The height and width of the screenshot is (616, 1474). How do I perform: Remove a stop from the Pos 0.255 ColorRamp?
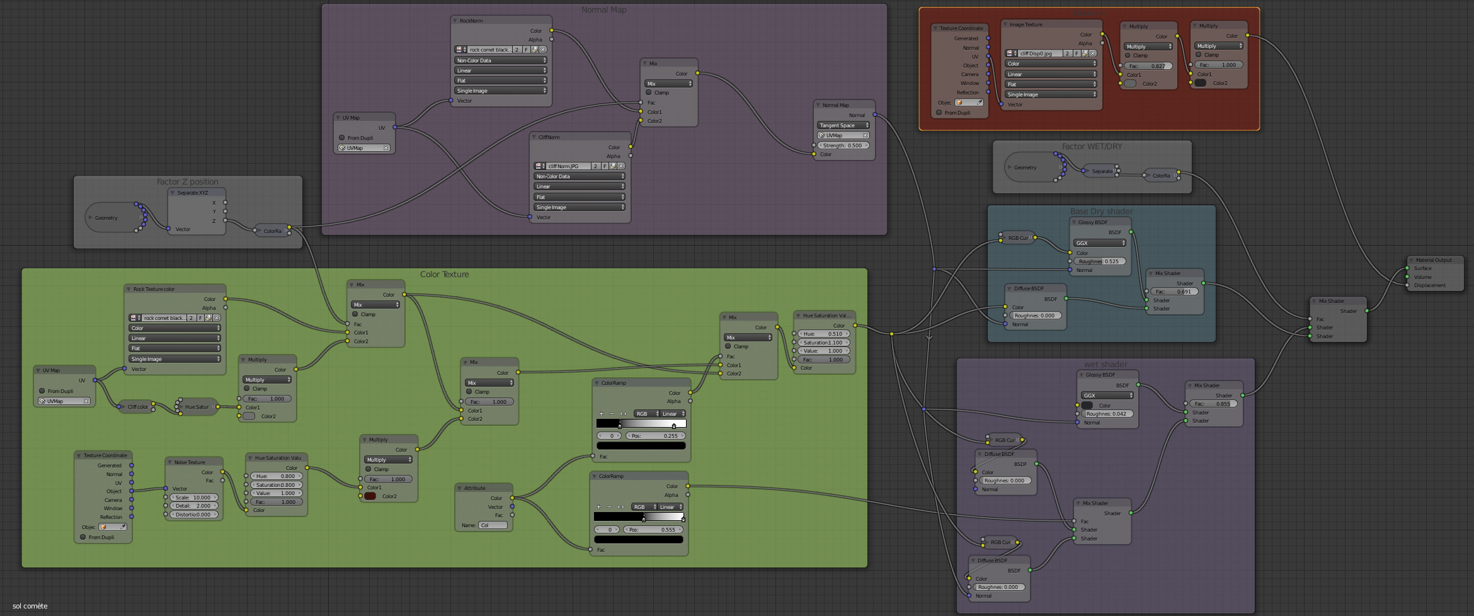click(611, 414)
